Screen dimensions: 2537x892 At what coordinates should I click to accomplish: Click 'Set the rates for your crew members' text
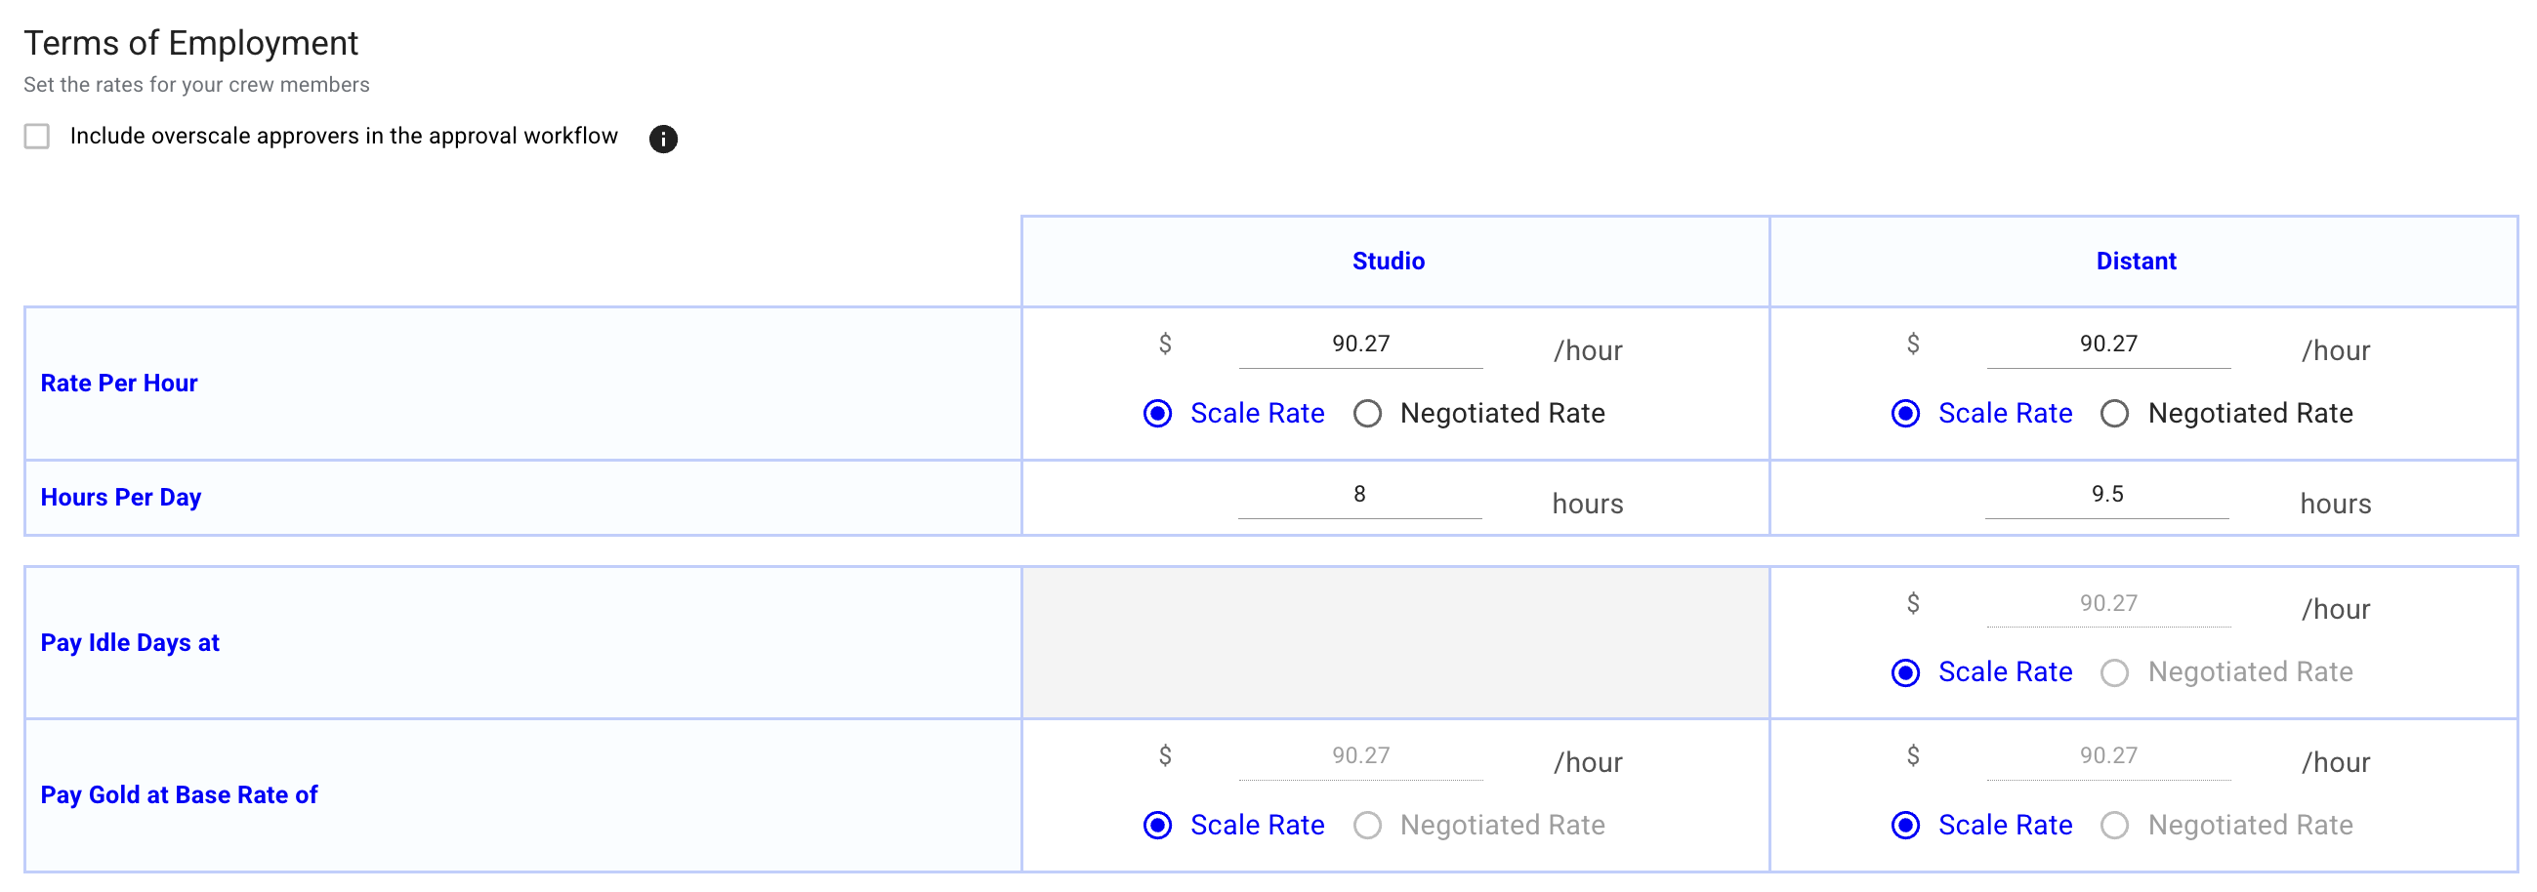[x=196, y=85]
